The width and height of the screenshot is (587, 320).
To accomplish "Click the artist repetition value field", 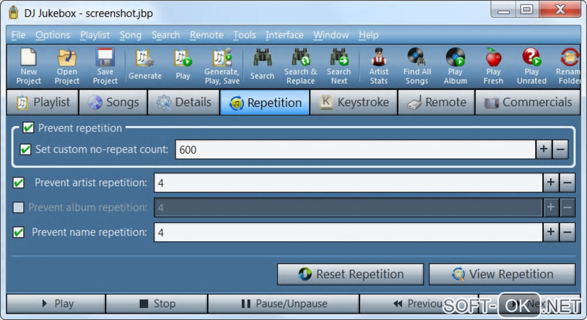I will click(x=348, y=183).
